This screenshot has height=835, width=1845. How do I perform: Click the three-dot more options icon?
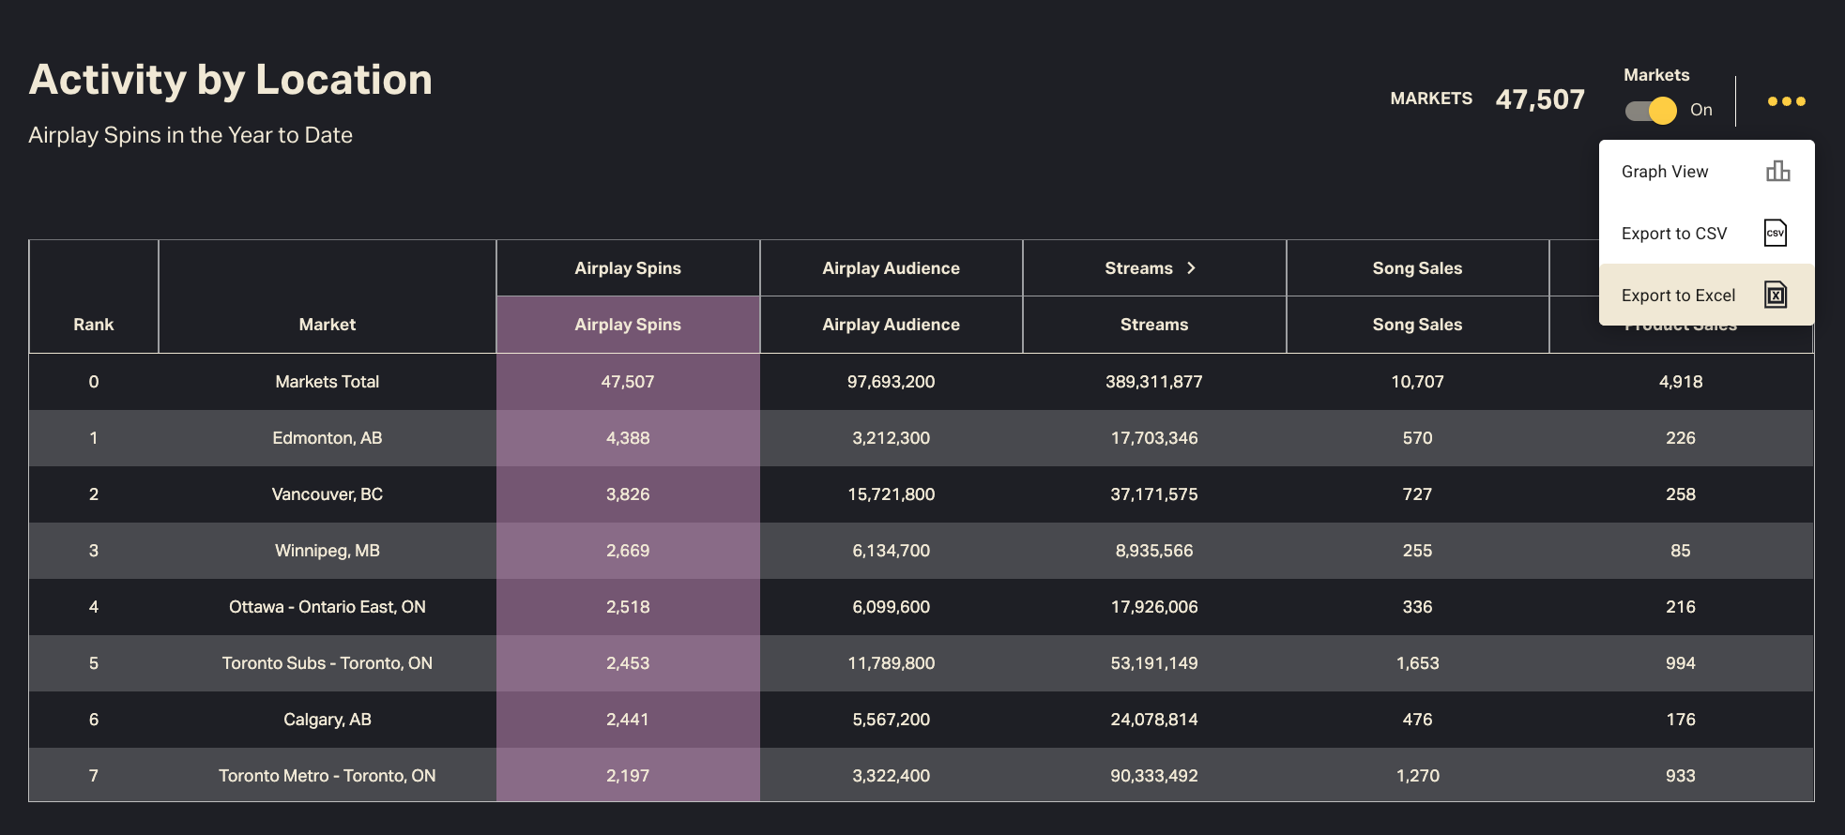(x=1786, y=101)
